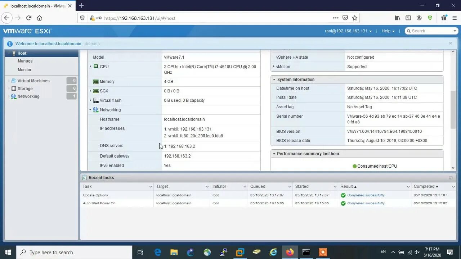Open Auto Start Power On completed result
Screen dimensions: 461x259
[x=366, y=203]
